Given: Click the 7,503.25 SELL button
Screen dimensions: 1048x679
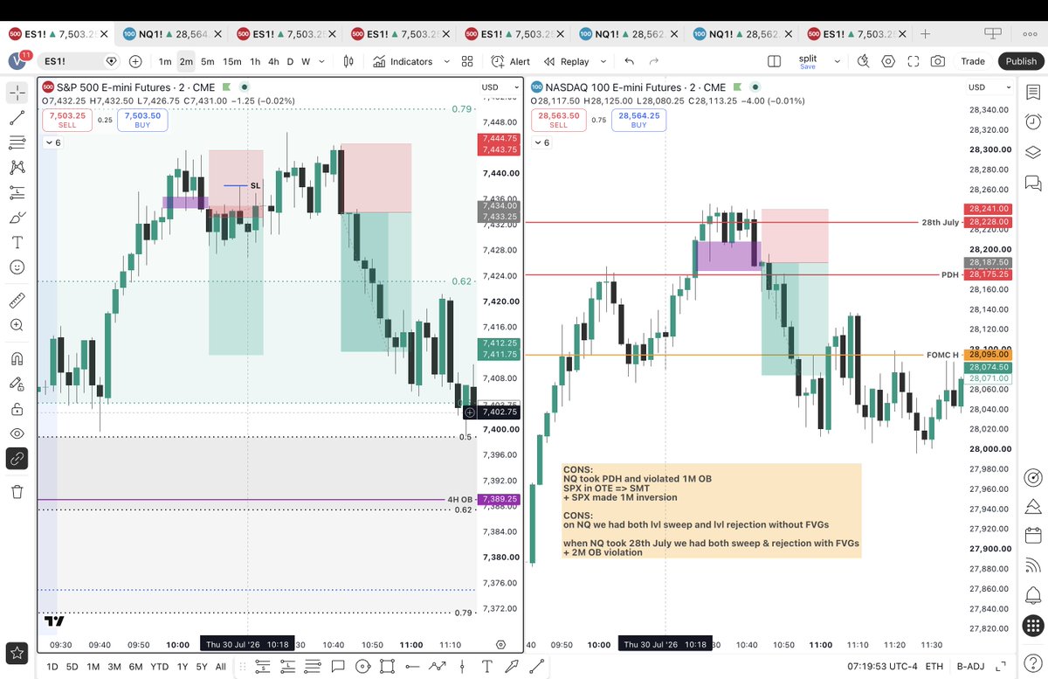Looking at the screenshot, I should click(67, 120).
